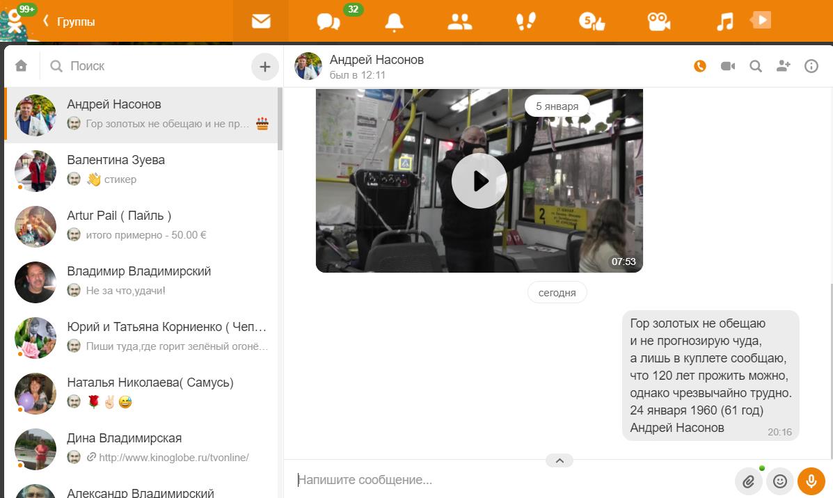Click the birthday cake icon next to Андрей Насонов

tap(262, 124)
